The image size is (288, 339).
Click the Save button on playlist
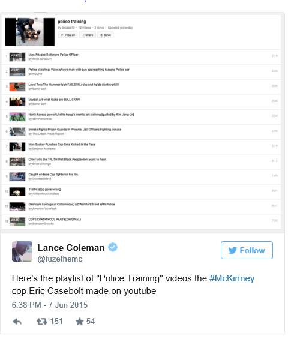point(105,35)
